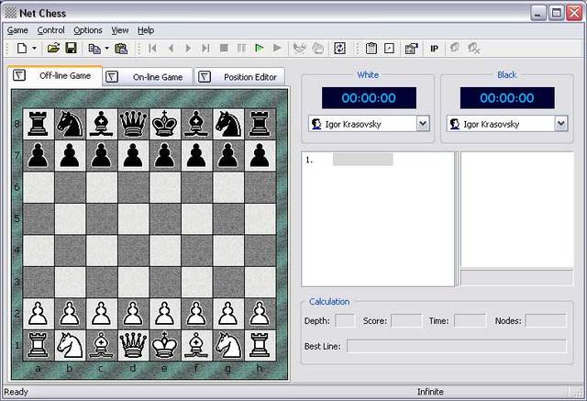The image size is (587, 401).
Task: Click the Open file folder icon
Action: click(x=53, y=49)
